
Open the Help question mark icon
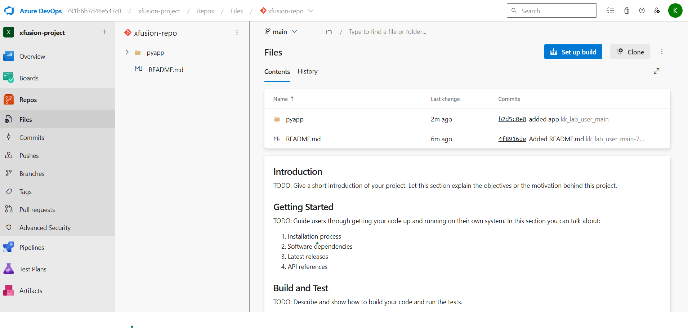tap(642, 11)
